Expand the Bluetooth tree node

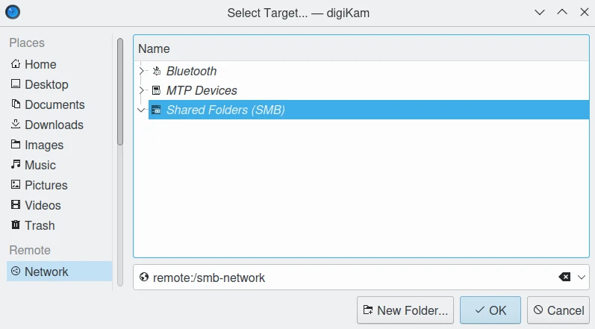point(141,71)
